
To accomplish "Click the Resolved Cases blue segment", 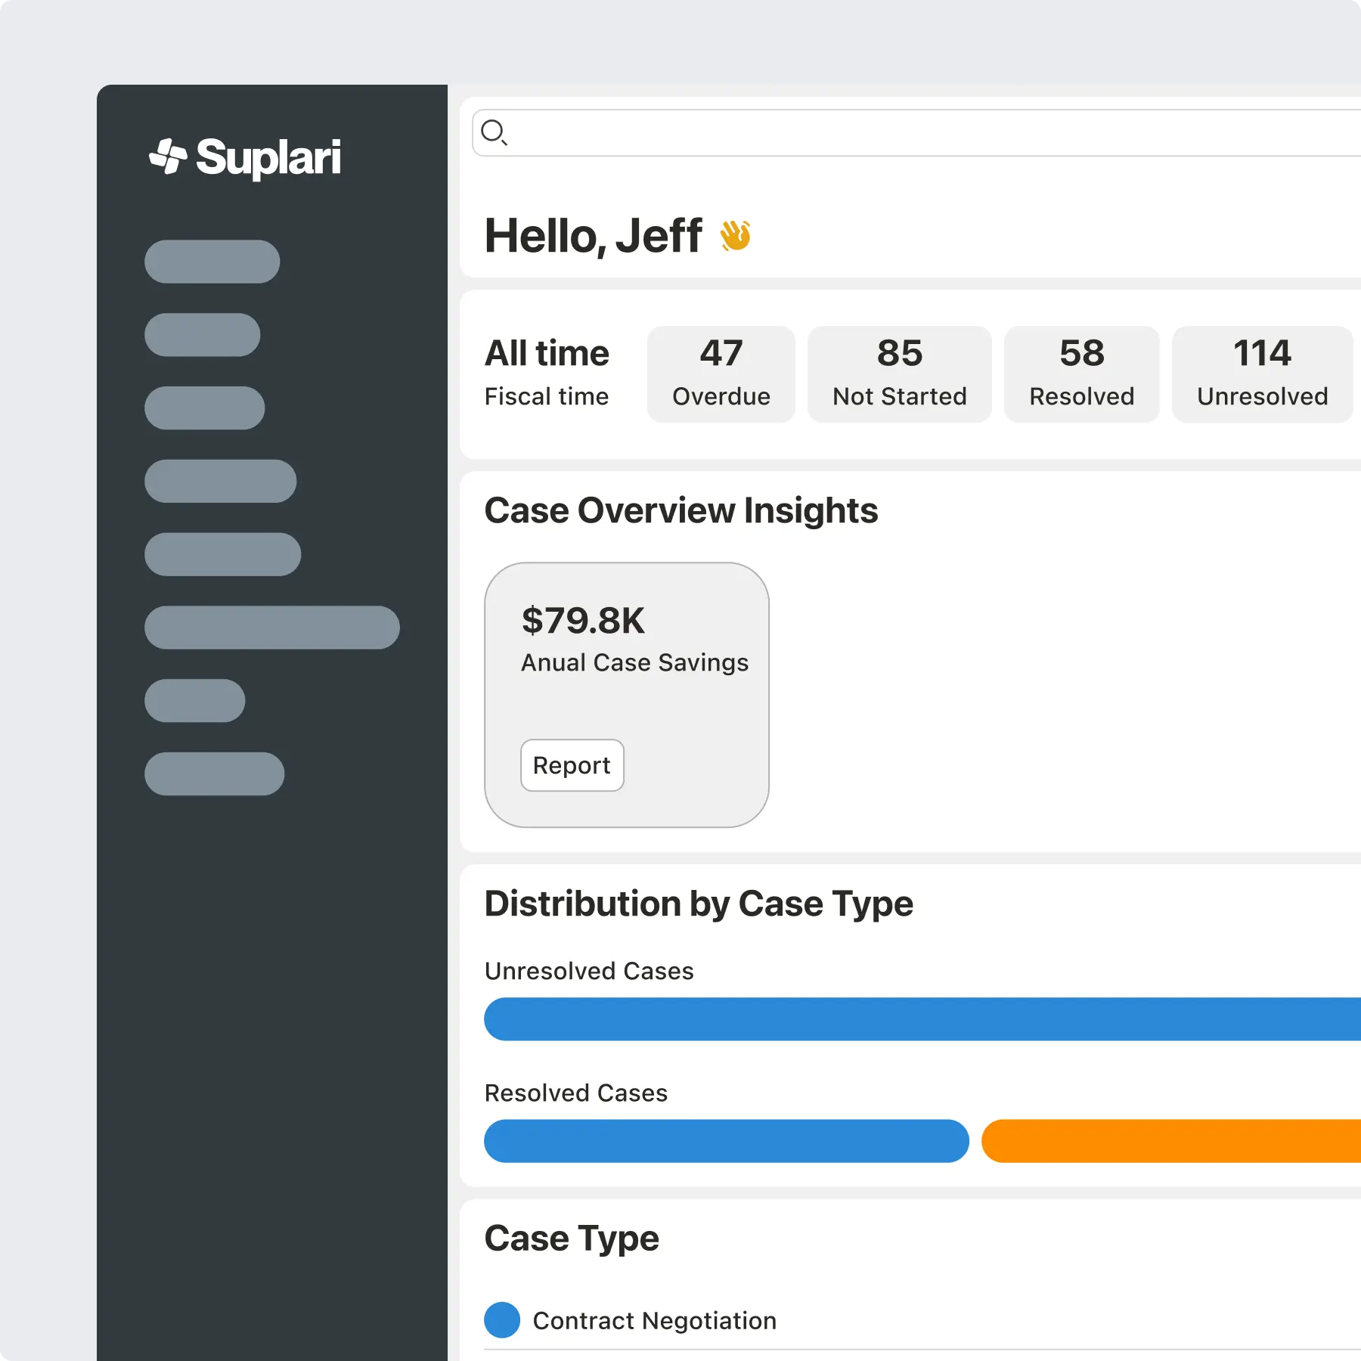I will [x=726, y=1141].
